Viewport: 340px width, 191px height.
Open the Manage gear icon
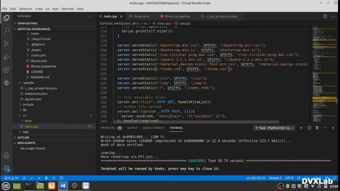[6, 169]
